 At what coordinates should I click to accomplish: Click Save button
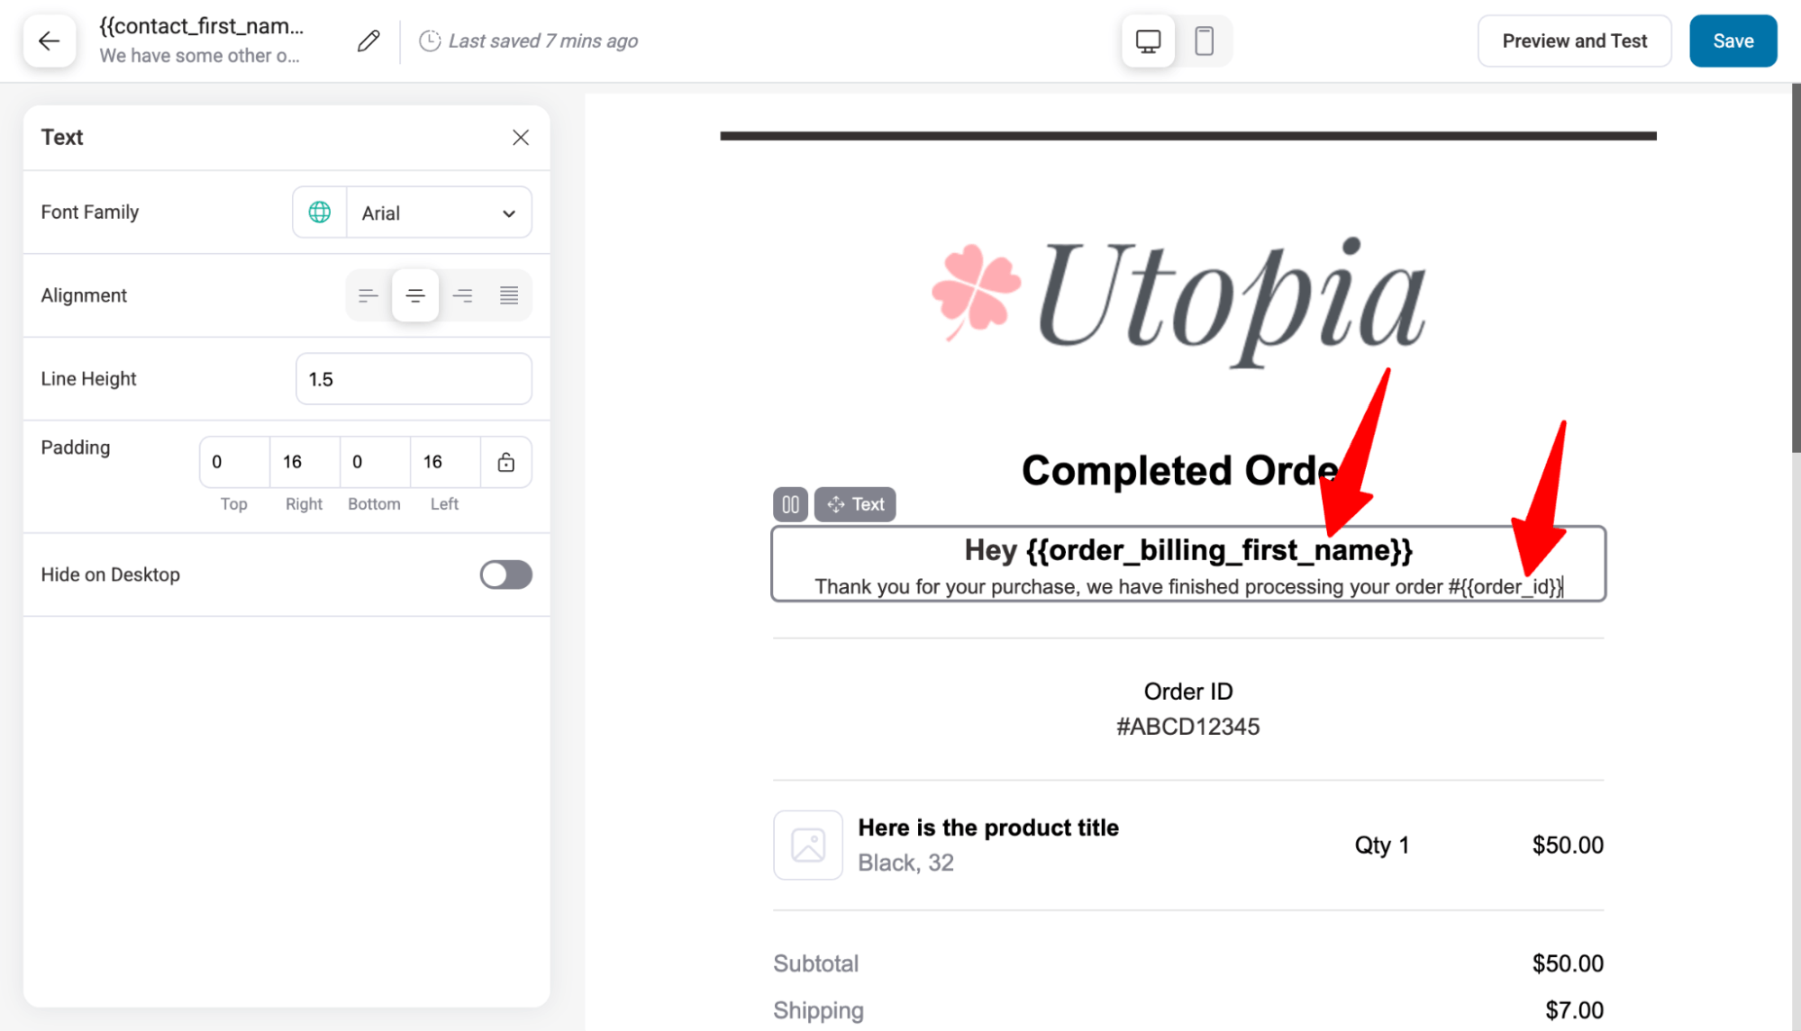[1732, 41]
